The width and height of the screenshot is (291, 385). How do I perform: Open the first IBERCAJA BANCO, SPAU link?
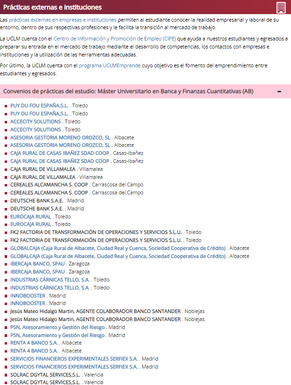38,264
